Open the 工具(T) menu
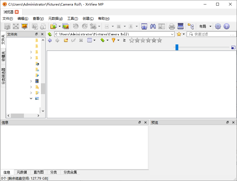This screenshot has height=181, width=237. tap(73, 19)
